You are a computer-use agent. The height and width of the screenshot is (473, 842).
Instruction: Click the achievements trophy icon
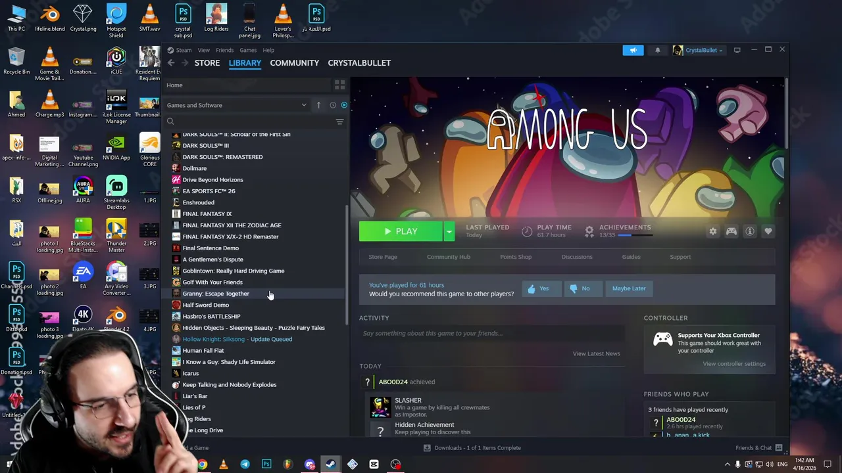(589, 231)
